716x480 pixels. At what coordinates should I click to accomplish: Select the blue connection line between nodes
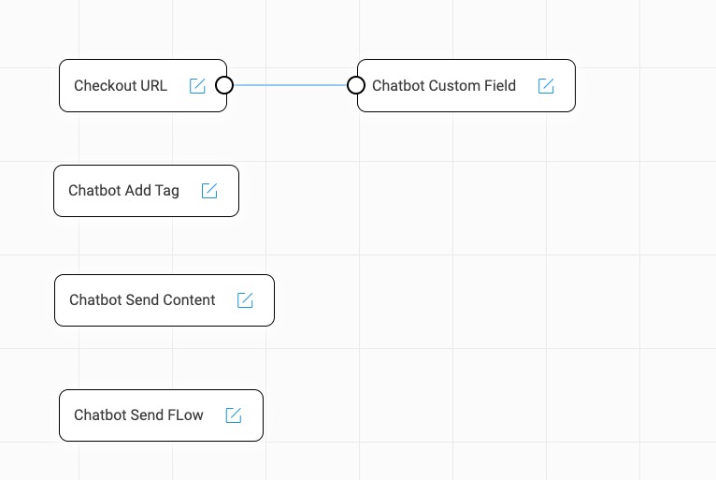[x=290, y=85]
